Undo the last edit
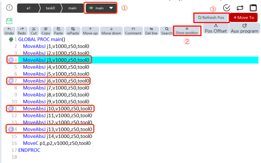Viewport: 261px width, 163px height. point(9,31)
